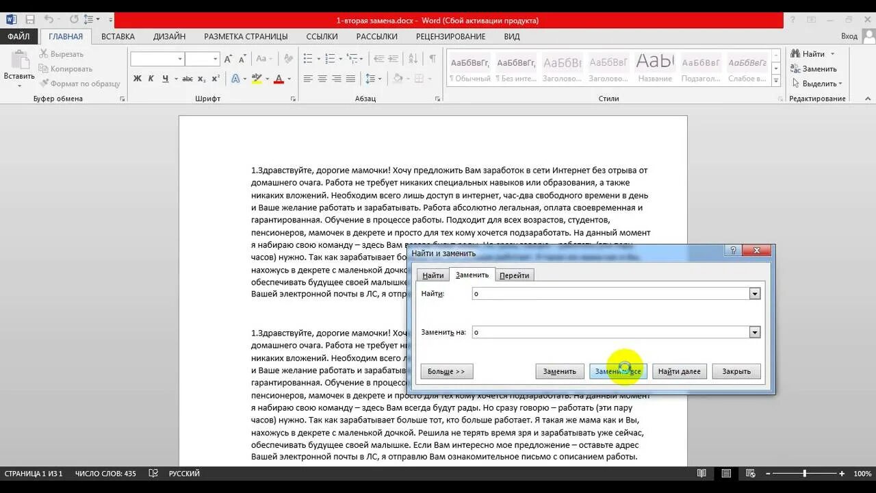Adjust the zoom slider in status bar

click(x=804, y=473)
